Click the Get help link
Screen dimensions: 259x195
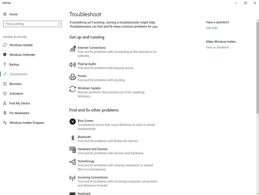click(x=212, y=28)
